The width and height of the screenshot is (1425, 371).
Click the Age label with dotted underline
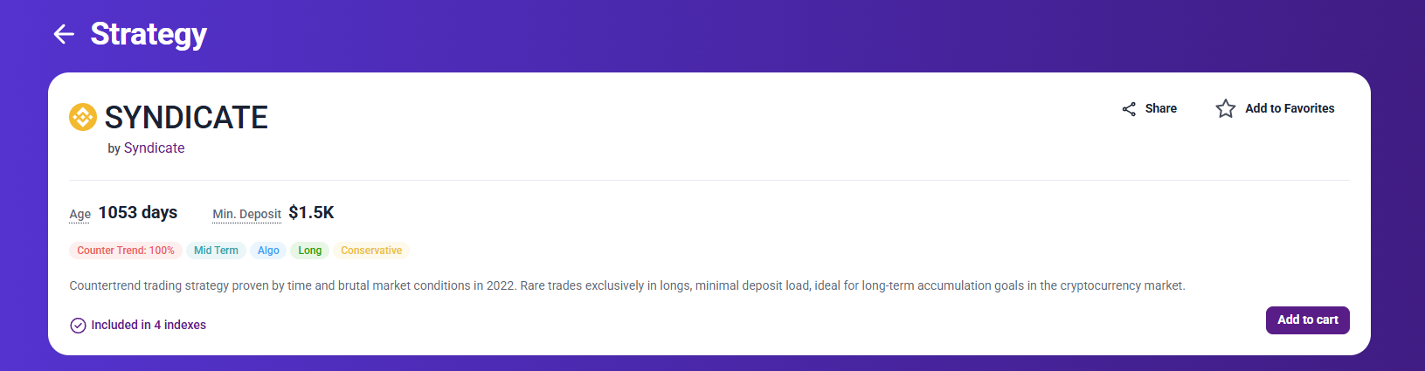click(80, 214)
